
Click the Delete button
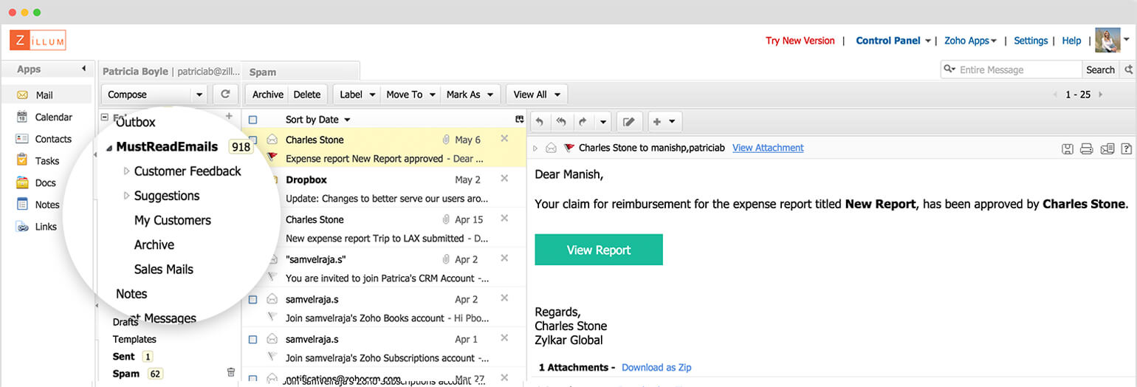307,95
